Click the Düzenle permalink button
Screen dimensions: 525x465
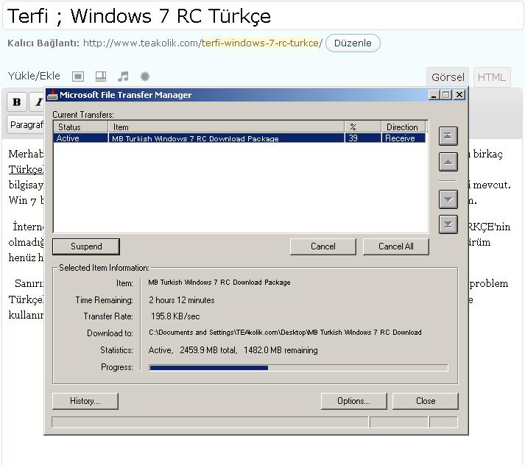[x=353, y=43]
